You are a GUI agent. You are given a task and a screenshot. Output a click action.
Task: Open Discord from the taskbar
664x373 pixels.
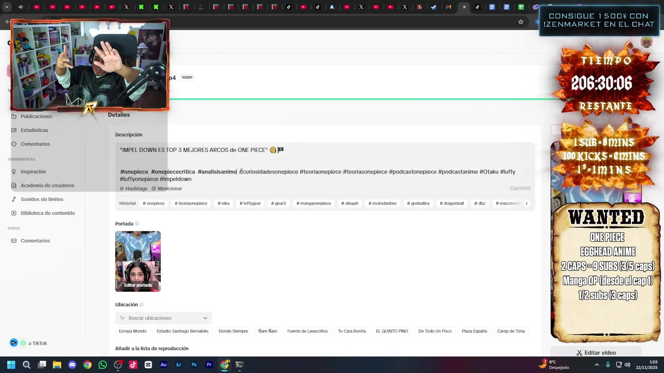tap(72, 365)
